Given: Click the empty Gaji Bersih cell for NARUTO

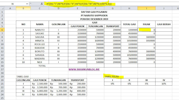Looking at the screenshot, I should click(164, 30).
